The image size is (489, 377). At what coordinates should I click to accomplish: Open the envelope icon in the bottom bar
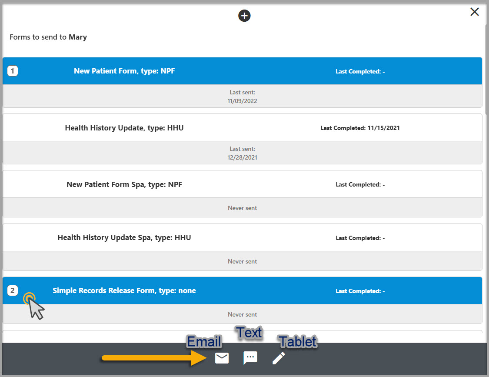point(222,358)
